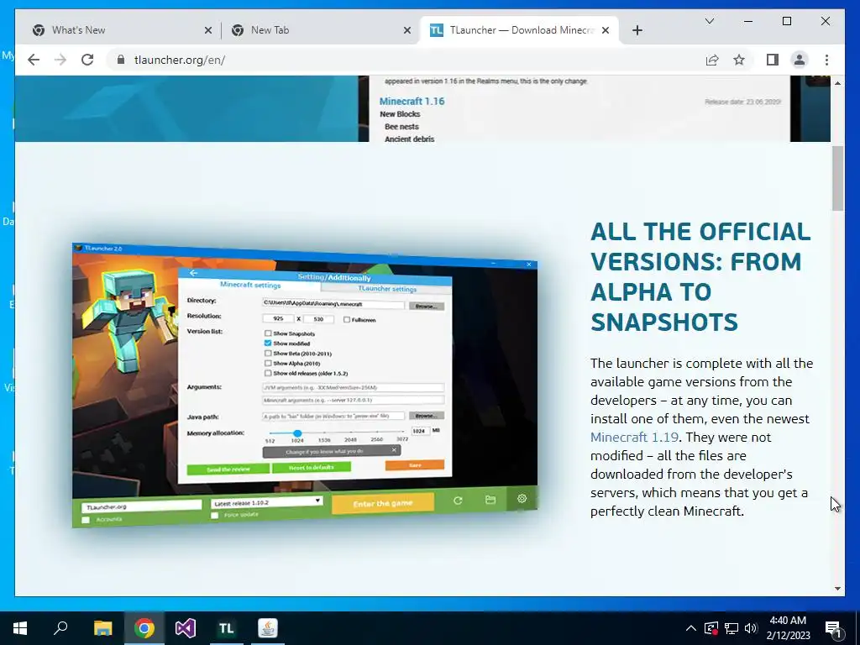Screen dimensions: 860x645
Task: Launch Visual Studio from taskbar
Action: point(186,628)
